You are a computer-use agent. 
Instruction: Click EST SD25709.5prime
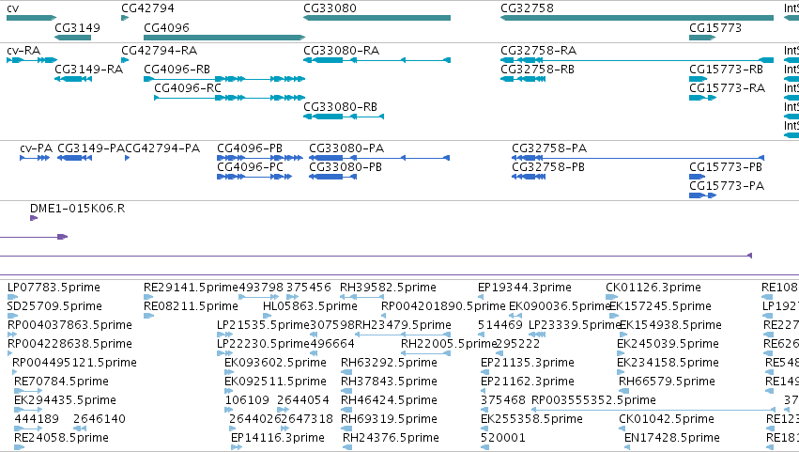click(x=54, y=306)
